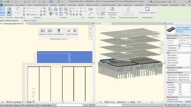Screen dimensions: 191x107
Task: Open the Системы ribbon tab
Action: coord(53,5)
